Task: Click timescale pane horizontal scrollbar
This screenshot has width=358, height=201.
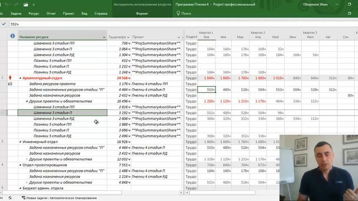Action: pos(222,193)
